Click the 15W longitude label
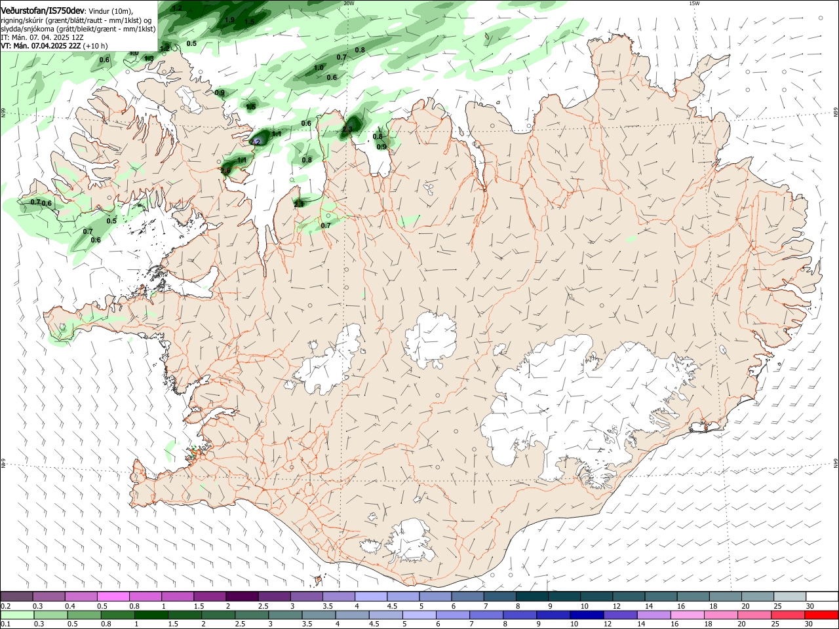This screenshot has height=629, width=839. pos(694,3)
